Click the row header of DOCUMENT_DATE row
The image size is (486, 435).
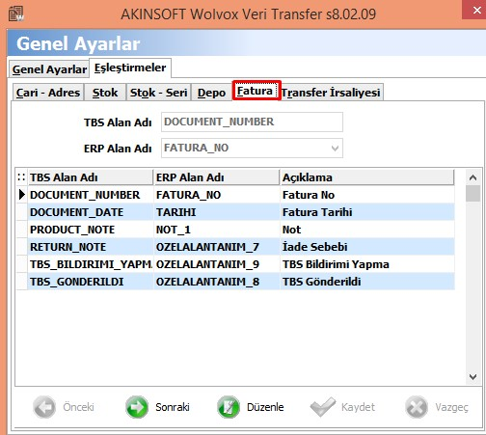22,212
